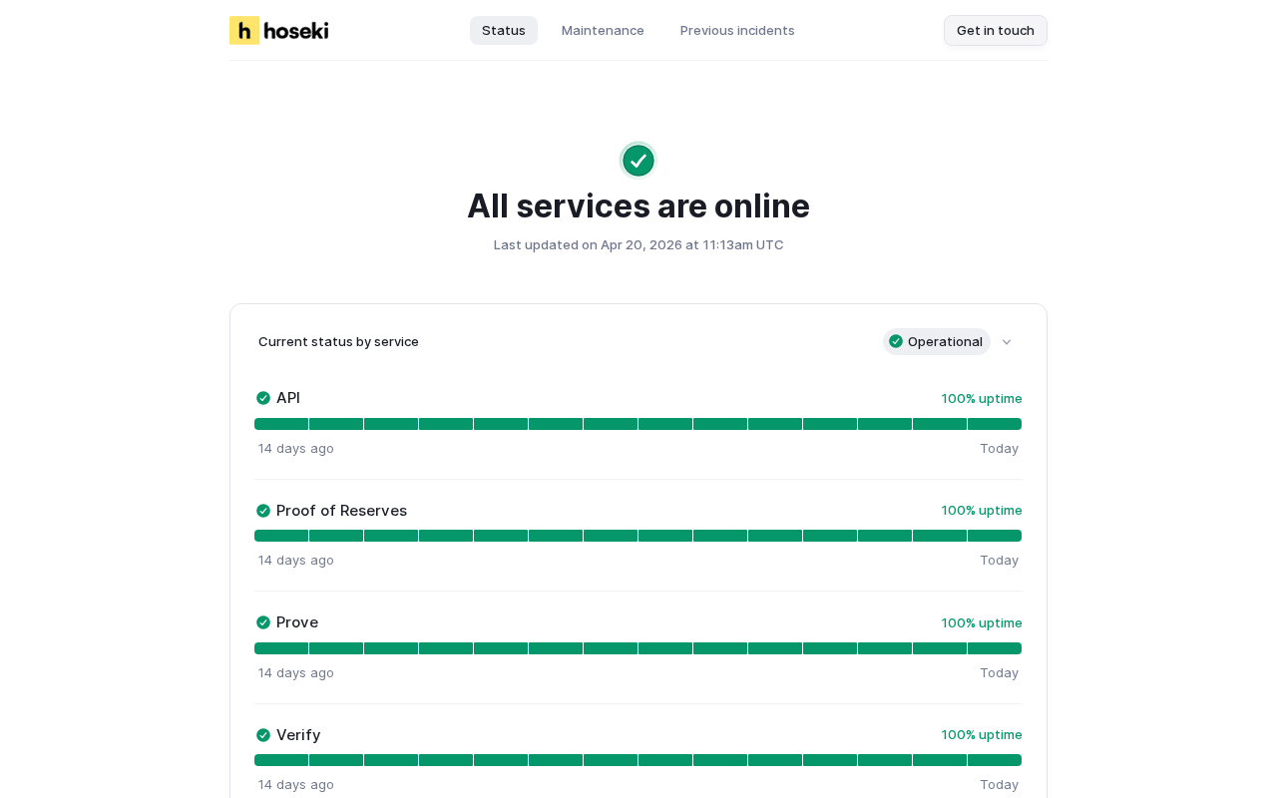Screen dimensions: 1277x798
Task: Click the green check icon beside Prove
Action: pyautogui.click(x=263, y=622)
